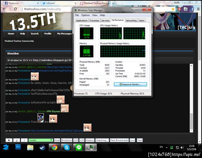The width and height of the screenshot is (202, 158).
Task: Switch to Chrome via taskbar icon
Action: tap(55, 148)
